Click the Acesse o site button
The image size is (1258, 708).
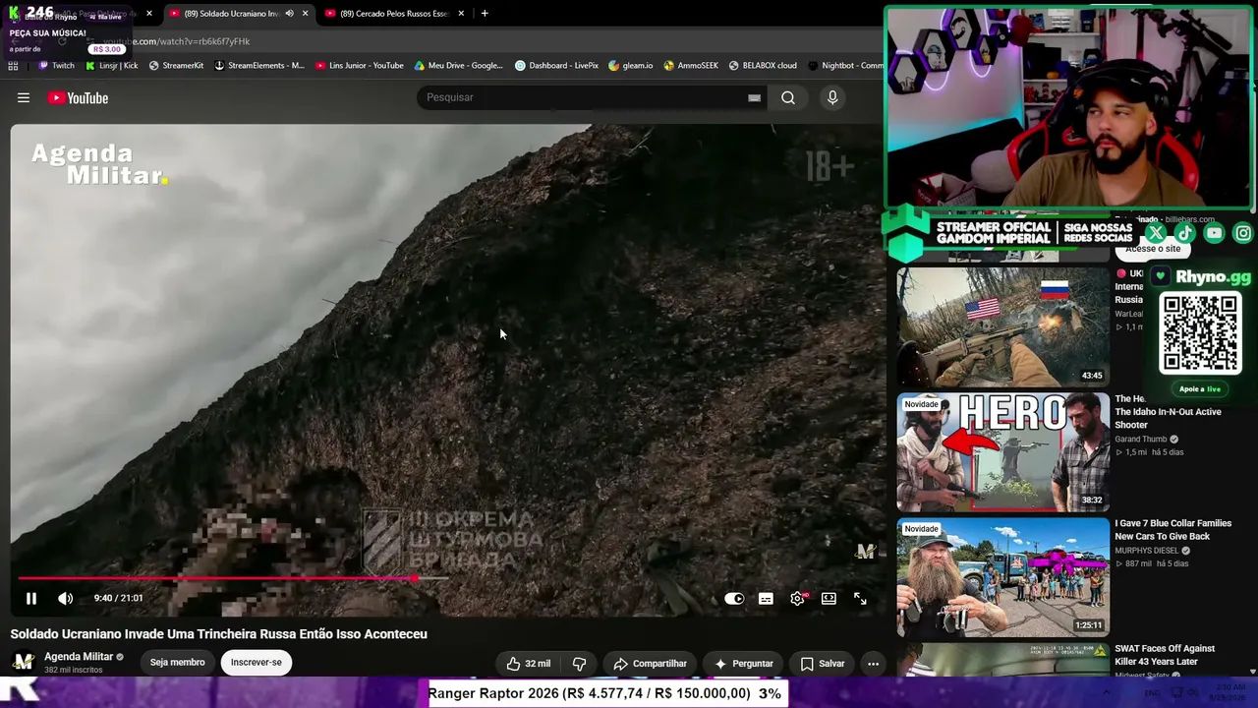point(1153,249)
